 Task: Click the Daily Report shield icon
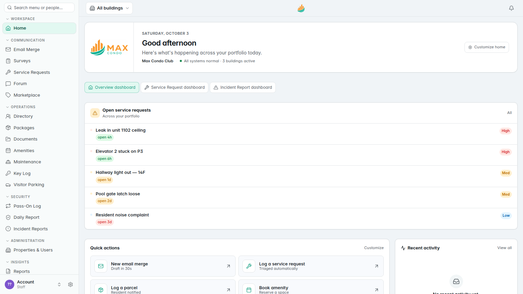tap(8, 217)
